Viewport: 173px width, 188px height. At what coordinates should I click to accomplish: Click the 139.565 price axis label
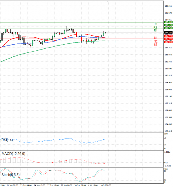click(168, 6)
